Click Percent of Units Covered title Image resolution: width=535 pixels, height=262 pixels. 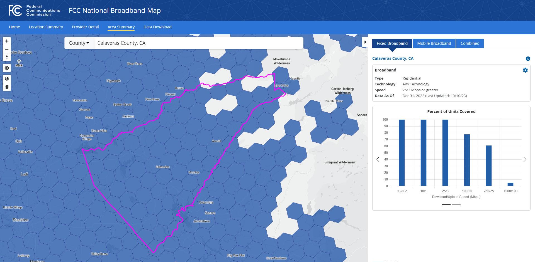451,112
